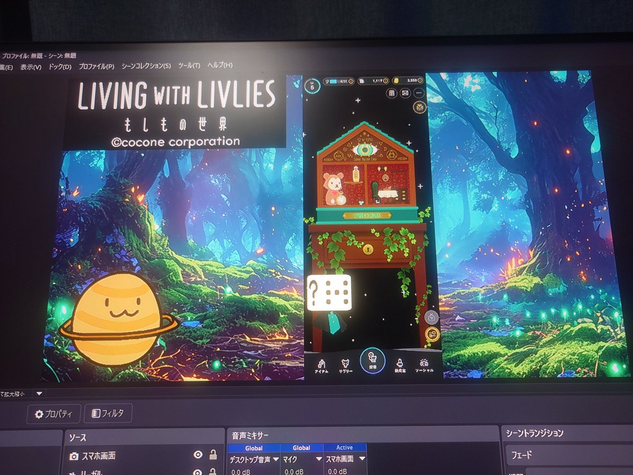Click the フィルタ button

click(108, 413)
